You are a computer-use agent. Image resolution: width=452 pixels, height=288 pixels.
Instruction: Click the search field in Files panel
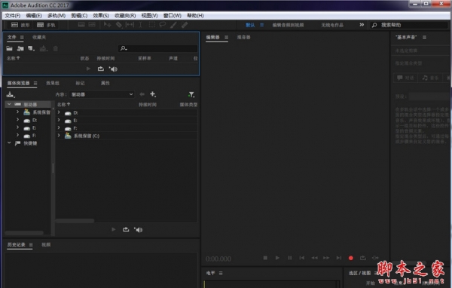158,48
